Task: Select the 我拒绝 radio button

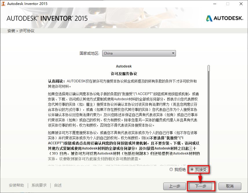Action: 171,170
